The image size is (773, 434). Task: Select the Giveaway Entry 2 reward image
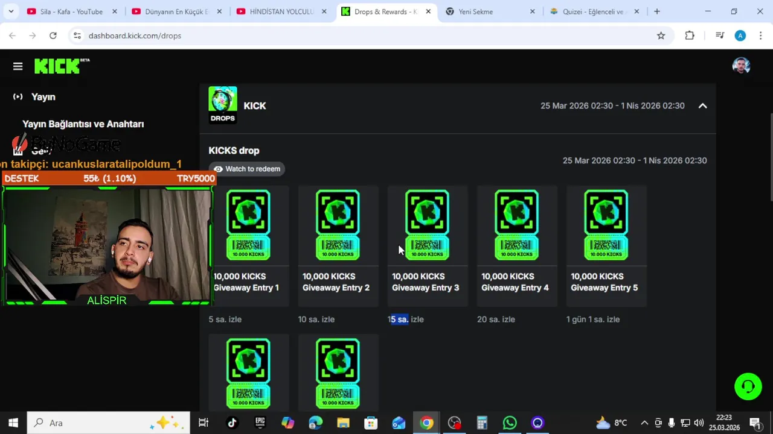click(x=338, y=225)
